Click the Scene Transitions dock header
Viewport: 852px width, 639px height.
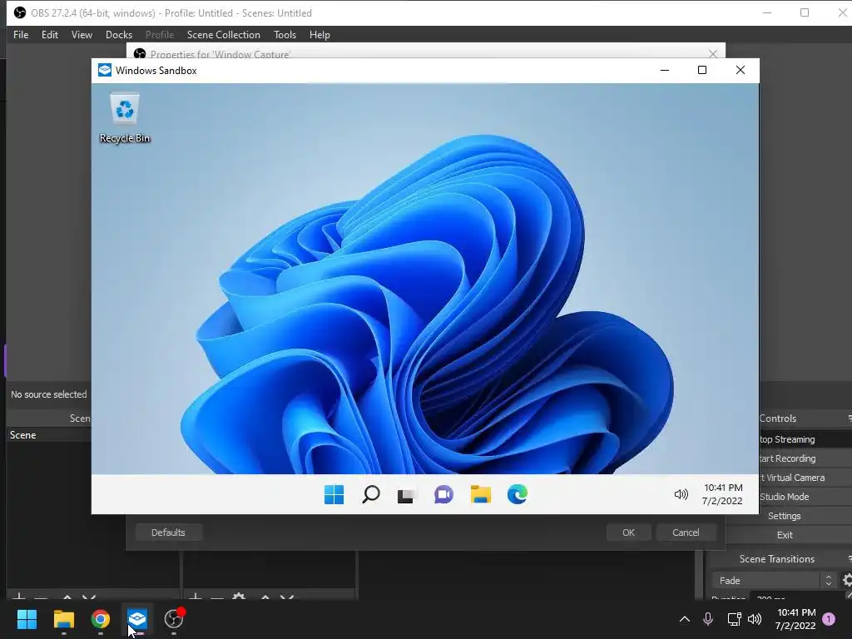pyautogui.click(x=777, y=559)
